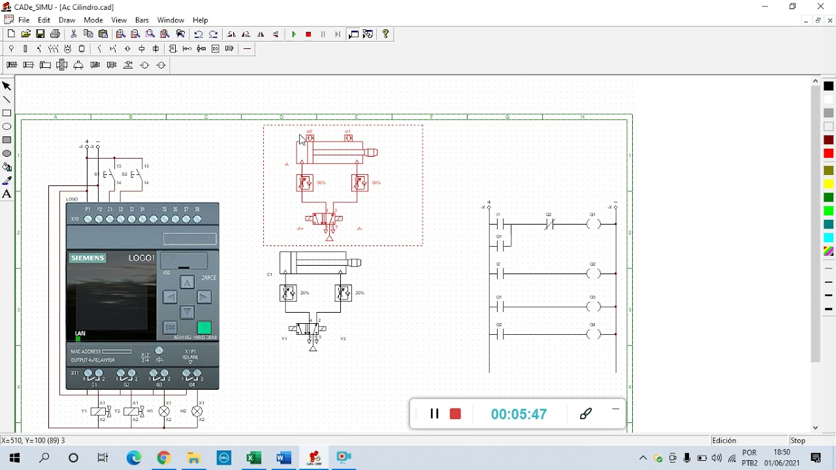Open Excel from the taskbar

253,458
